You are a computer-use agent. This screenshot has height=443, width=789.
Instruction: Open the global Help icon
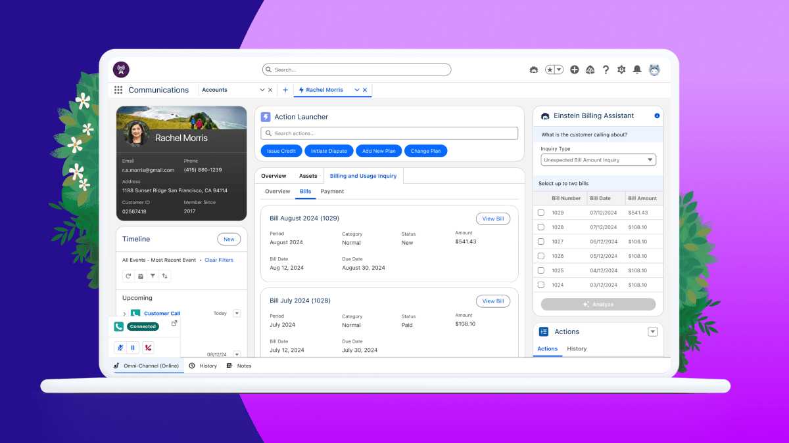606,70
